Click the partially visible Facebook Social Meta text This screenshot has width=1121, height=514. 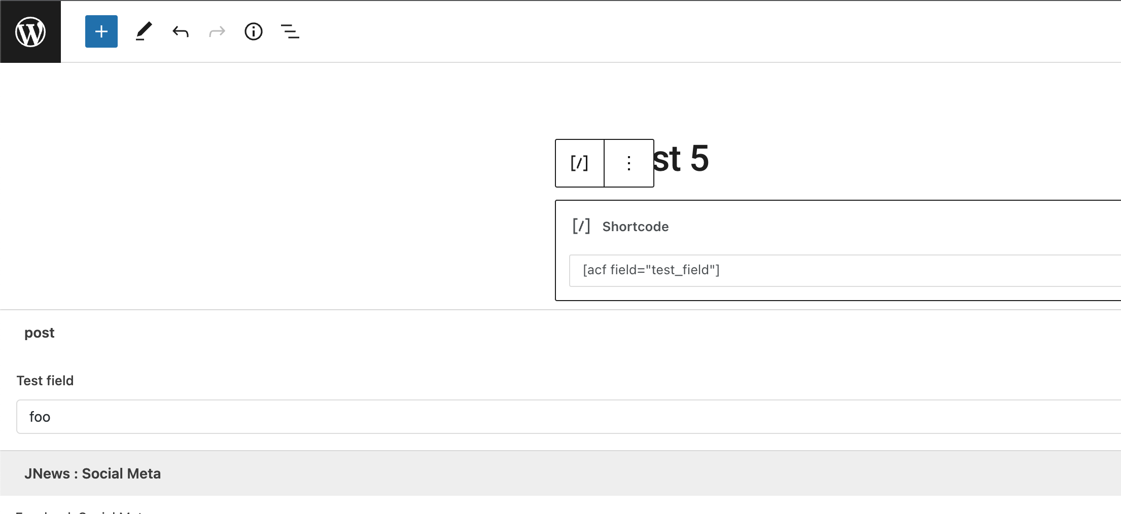point(81,512)
